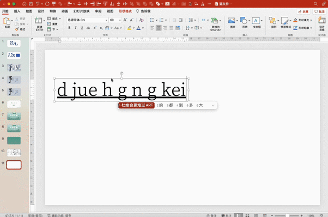
Task: Choose IME candidate 5 多
Action: pos(190,105)
